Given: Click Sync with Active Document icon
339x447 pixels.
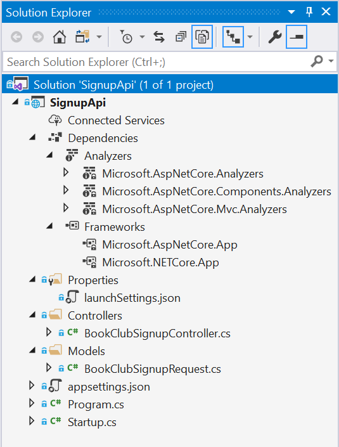Looking at the screenshot, I should pos(159,37).
